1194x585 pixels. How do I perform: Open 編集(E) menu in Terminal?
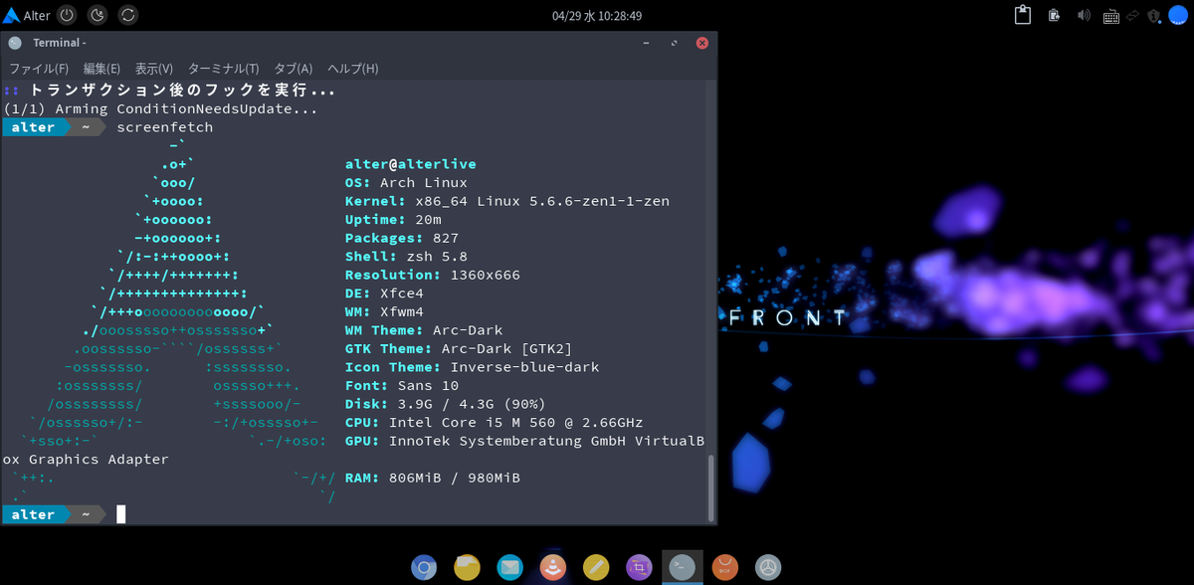coord(101,69)
